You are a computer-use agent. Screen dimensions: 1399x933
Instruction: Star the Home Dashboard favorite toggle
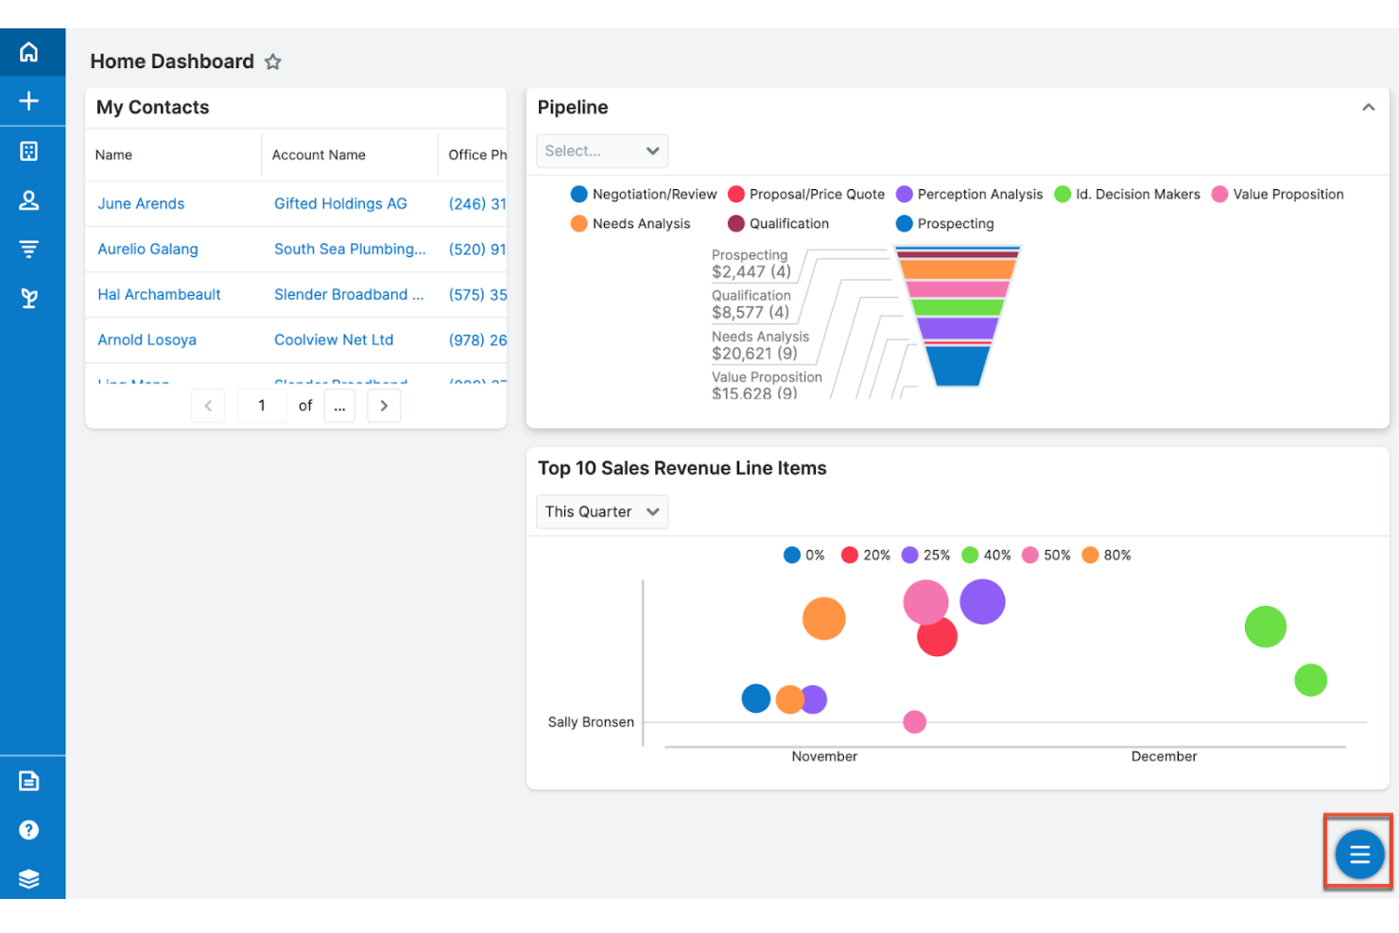click(273, 60)
